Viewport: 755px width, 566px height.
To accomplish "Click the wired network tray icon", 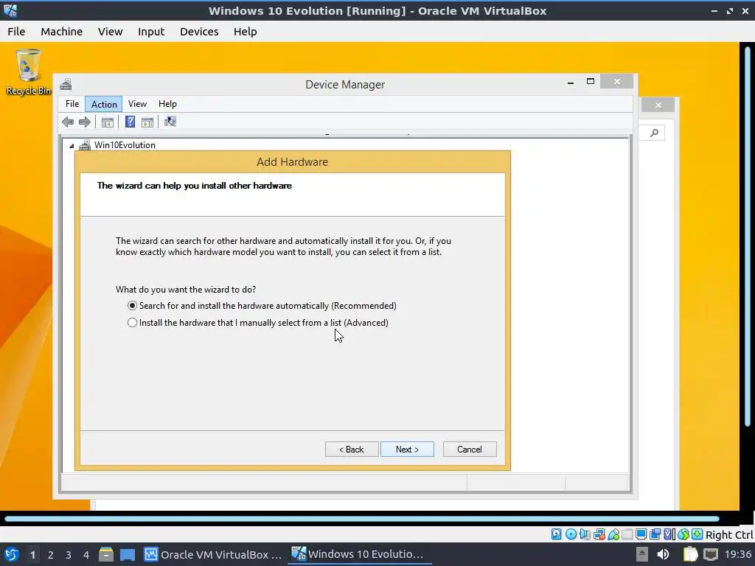I will 711,554.
